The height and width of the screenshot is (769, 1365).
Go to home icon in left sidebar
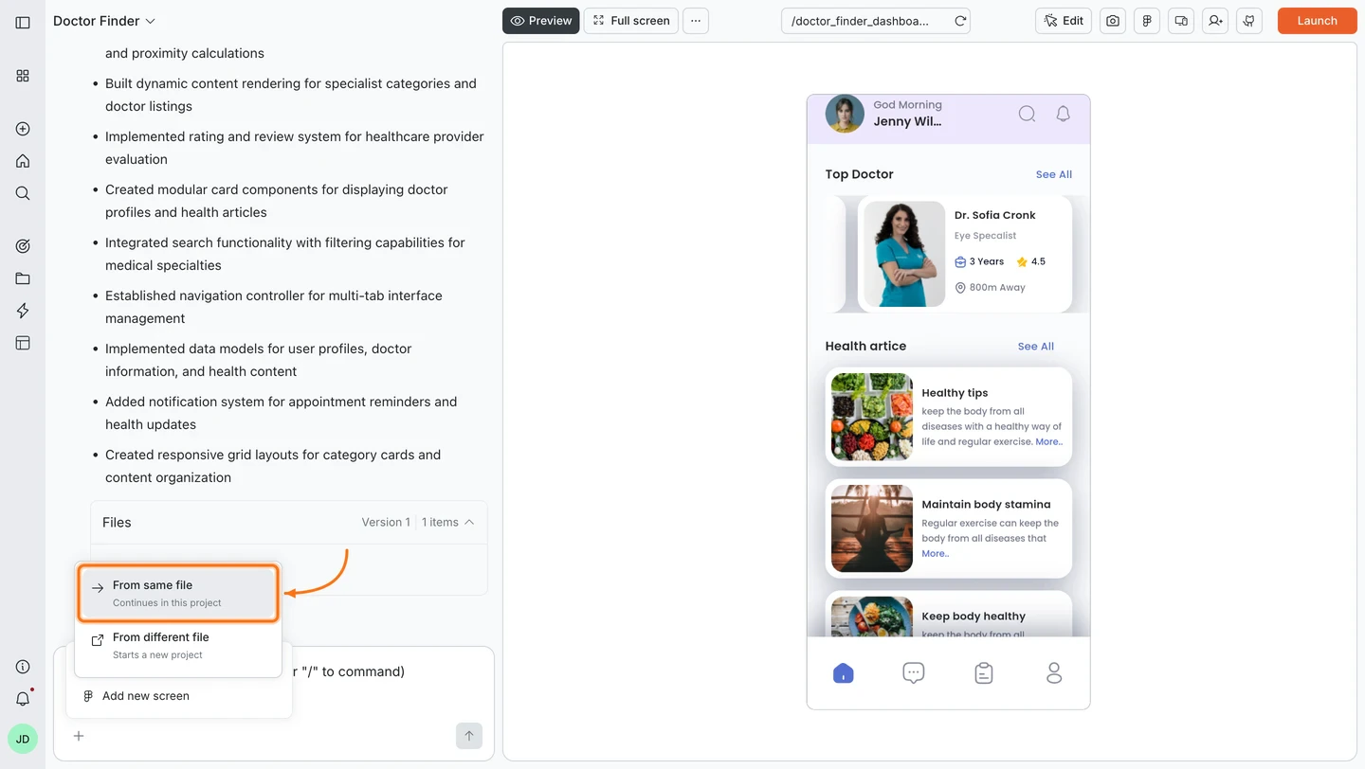tap(23, 161)
